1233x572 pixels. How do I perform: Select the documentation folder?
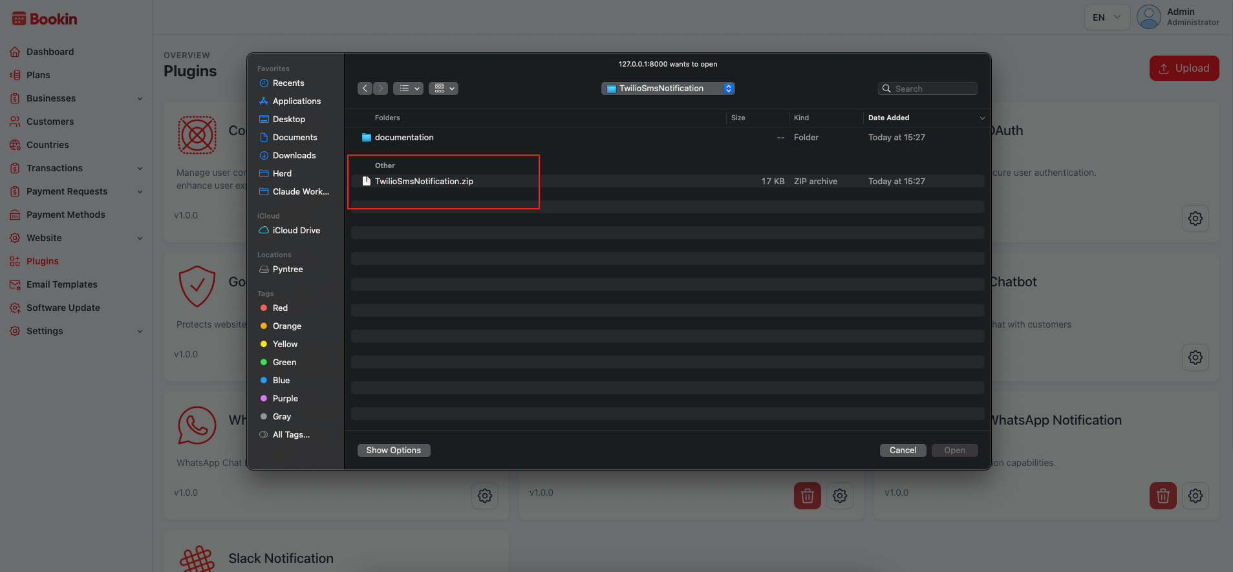point(667,137)
